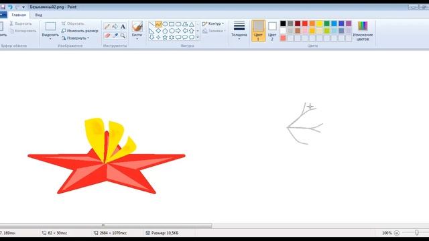The width and height of the screenshot is (429, 241).
Task: Choose the Diamond shape
Action: pos(158,31)
